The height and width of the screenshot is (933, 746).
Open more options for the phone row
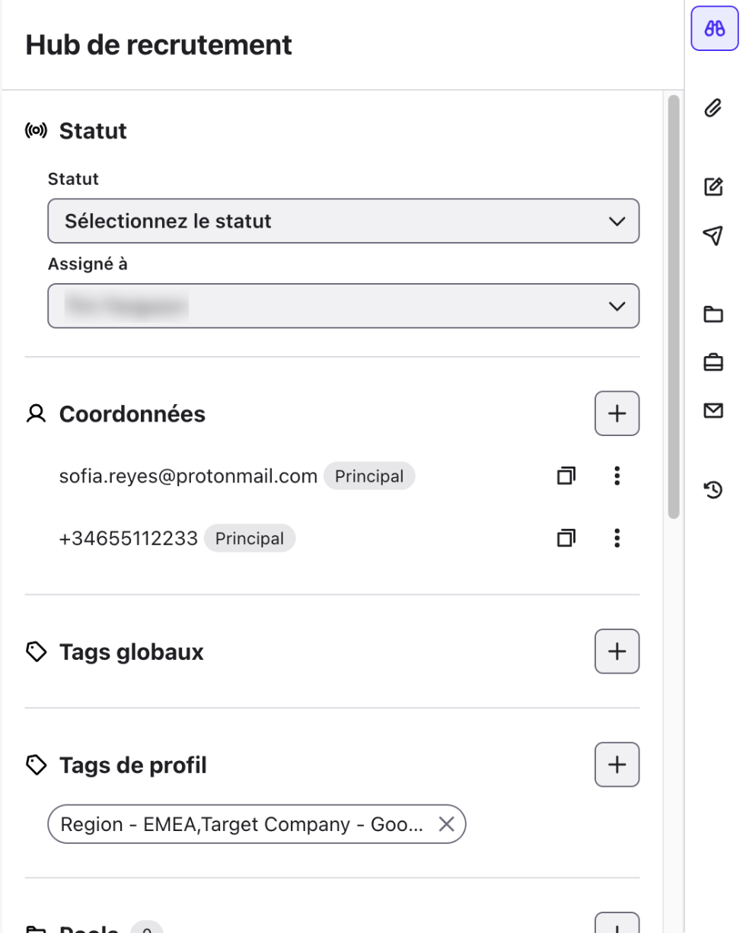click(617, 539)
